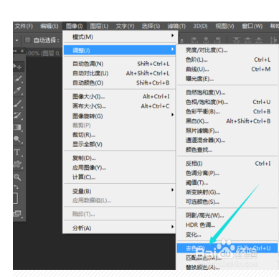
Task: Open the 滤镜(T) menu
Action: [x=176, y=26]
